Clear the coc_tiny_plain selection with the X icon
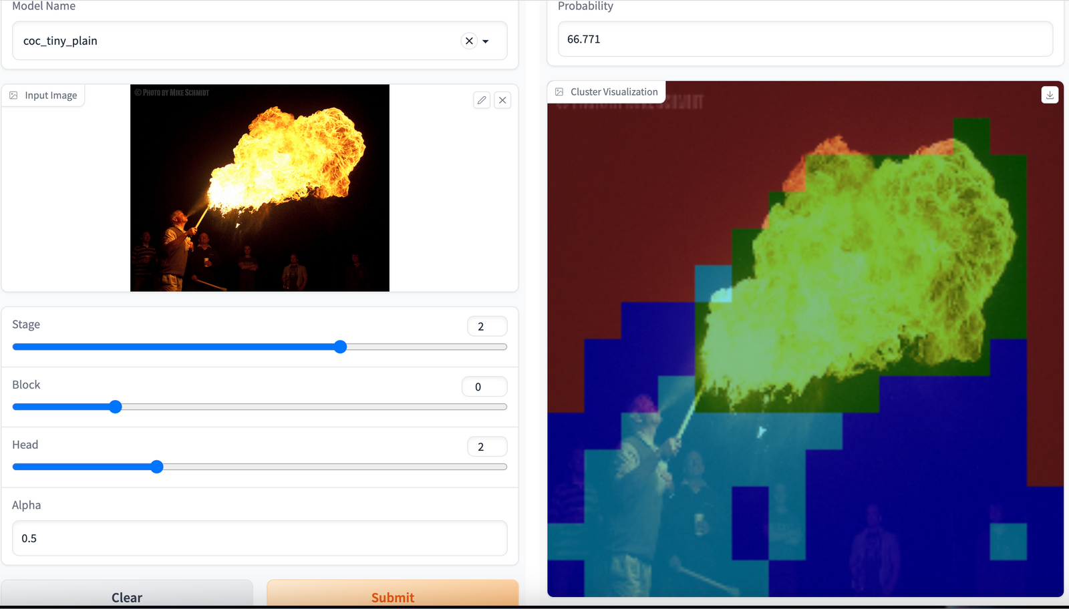The height and width of the screenshot is (609, 1069). tap(469, 41)
